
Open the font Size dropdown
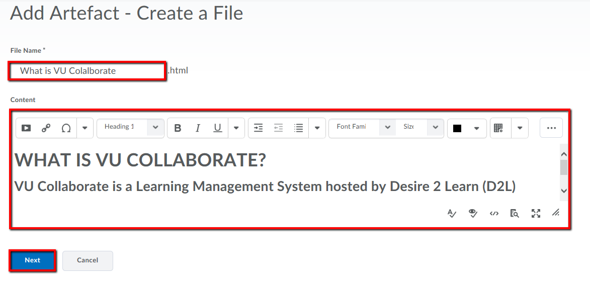(419, 128)
